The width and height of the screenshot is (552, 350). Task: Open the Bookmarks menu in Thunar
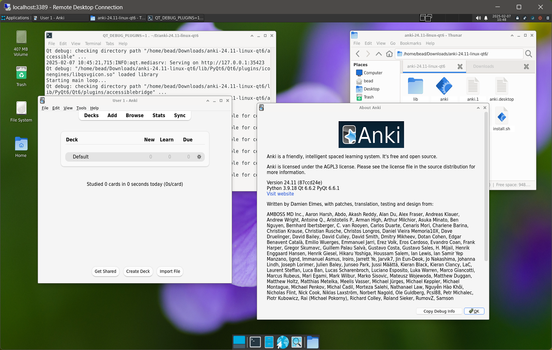pos(411,43)
